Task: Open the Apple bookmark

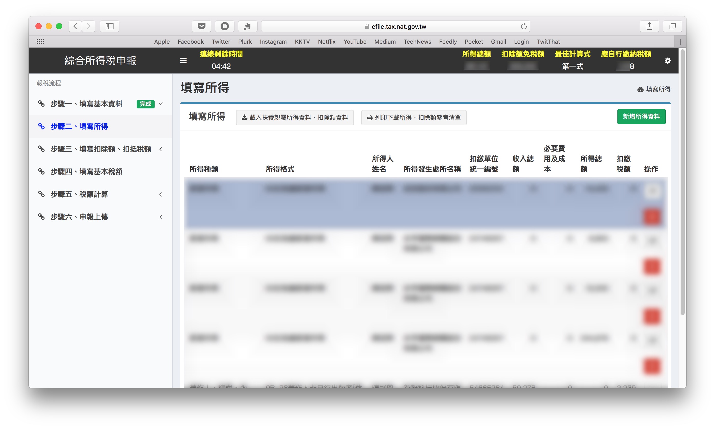Action: tap(162, 42)
